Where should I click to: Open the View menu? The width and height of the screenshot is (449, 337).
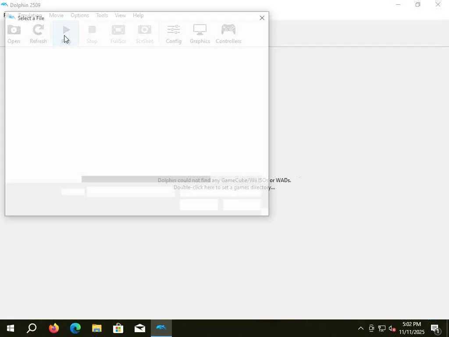pyautogui.click(x=120, y=15)
